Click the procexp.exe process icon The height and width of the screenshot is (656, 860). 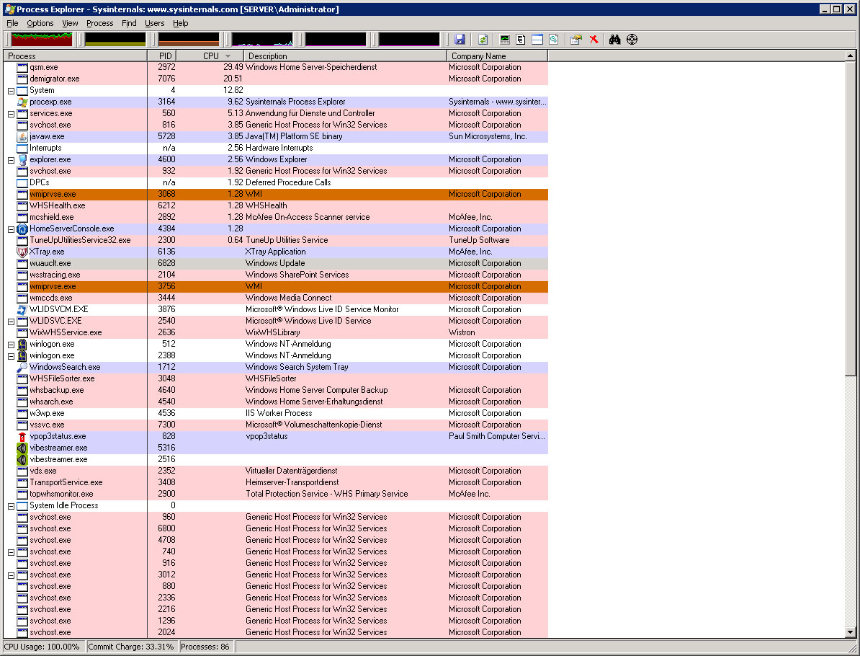(x=22, y=102)
